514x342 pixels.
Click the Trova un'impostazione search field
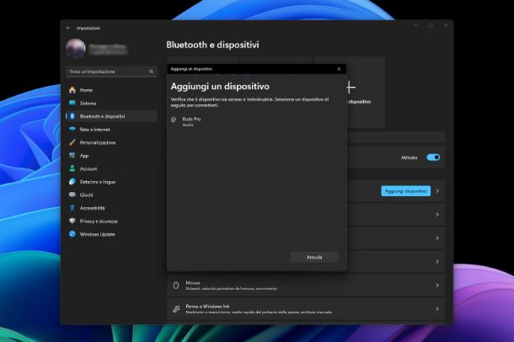click(111, 72)
